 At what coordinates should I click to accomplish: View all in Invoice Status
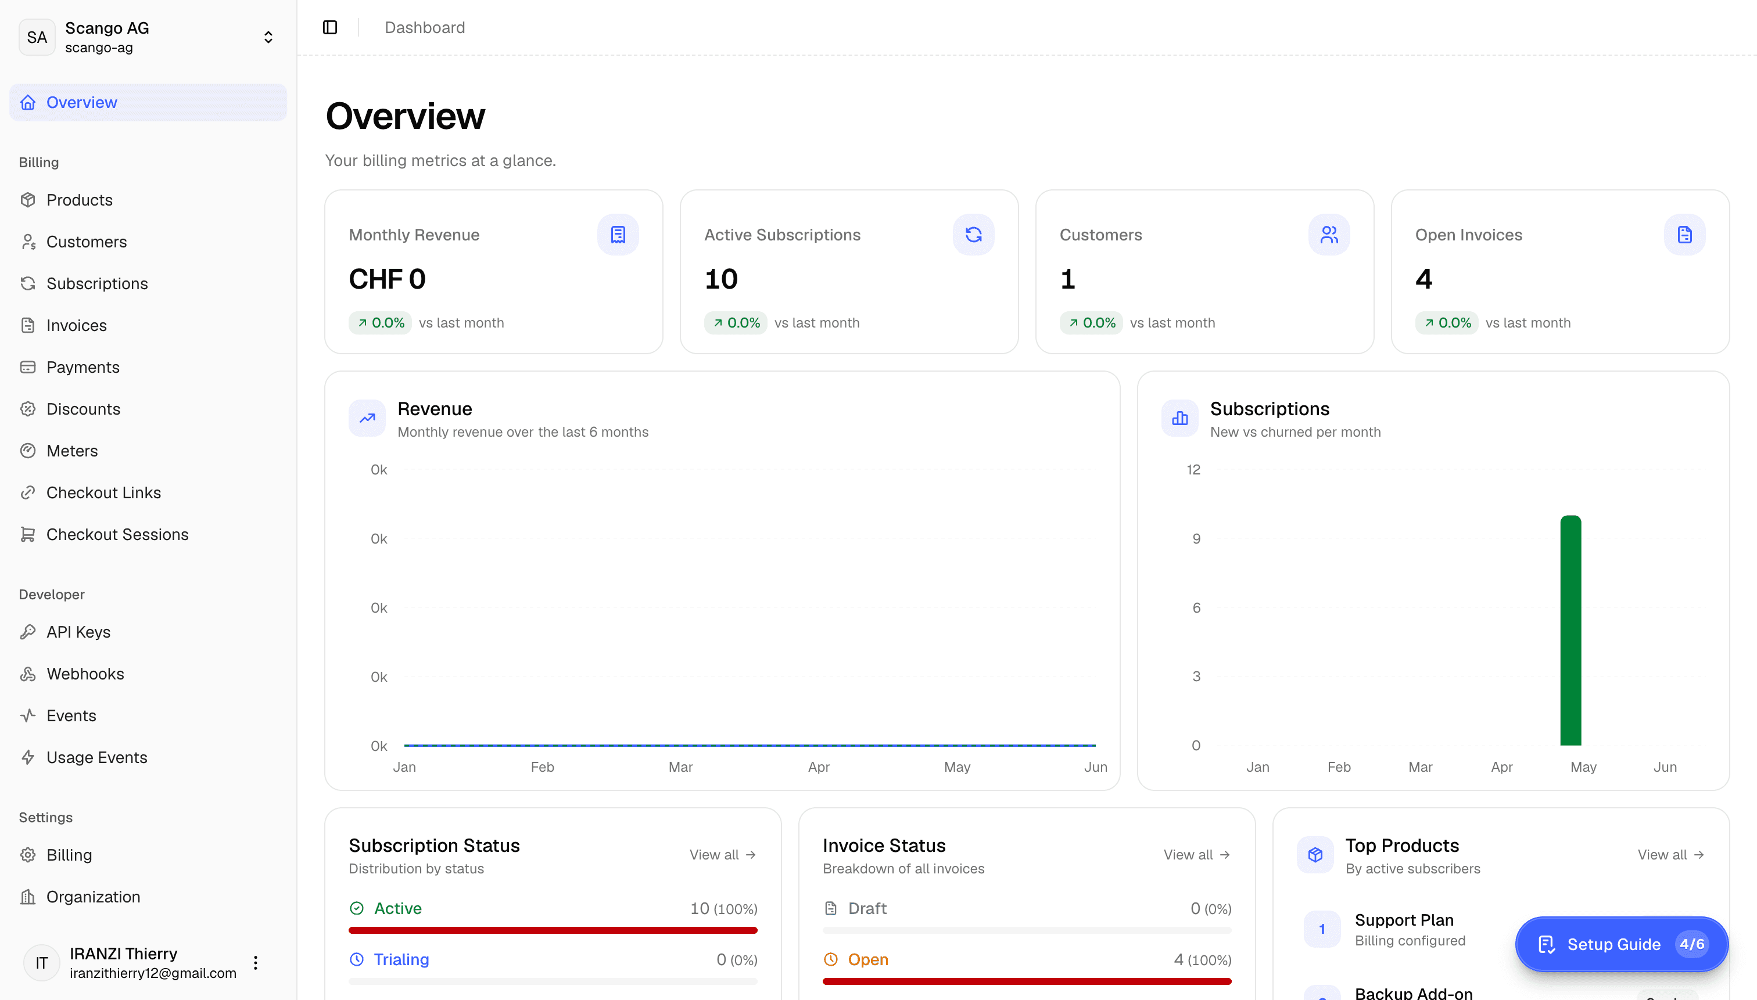click(1197, 855)
